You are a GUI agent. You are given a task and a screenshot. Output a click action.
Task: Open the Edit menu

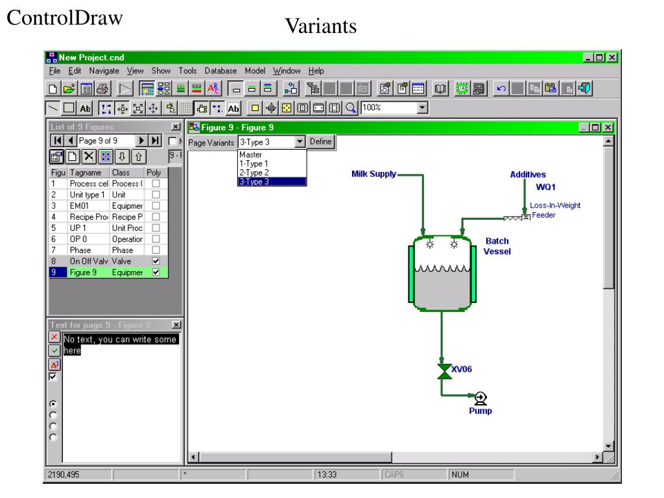pos(75,71)
